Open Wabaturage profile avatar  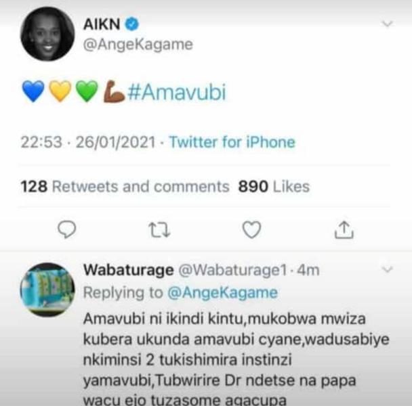[47, 289]
